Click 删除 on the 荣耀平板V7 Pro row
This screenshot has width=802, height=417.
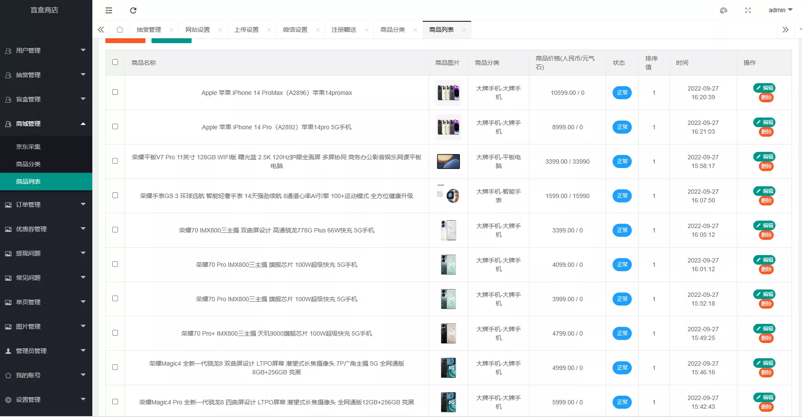point(766,166)
